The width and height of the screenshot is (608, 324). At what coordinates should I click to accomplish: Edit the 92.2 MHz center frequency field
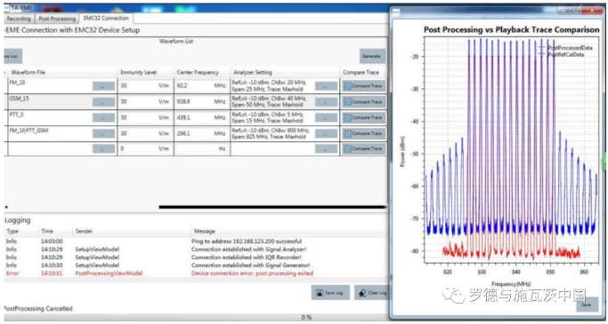(x=202, y=86)
